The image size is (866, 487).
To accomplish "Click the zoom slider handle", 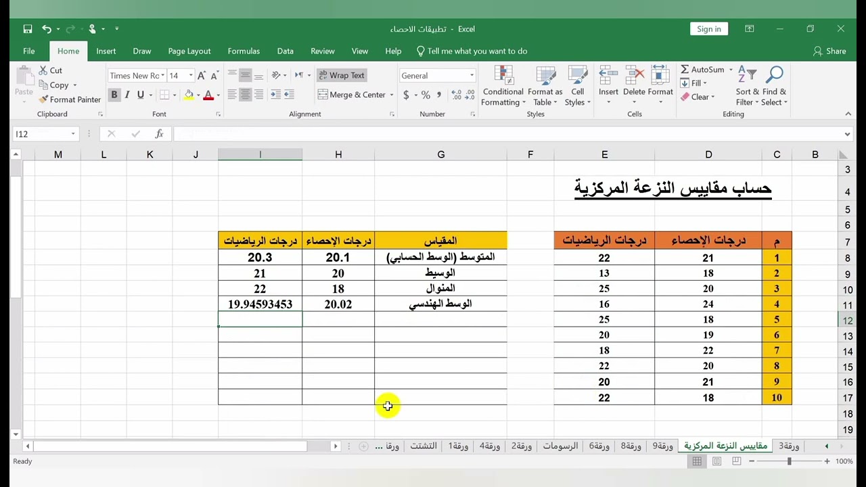I will pos(789,461).
